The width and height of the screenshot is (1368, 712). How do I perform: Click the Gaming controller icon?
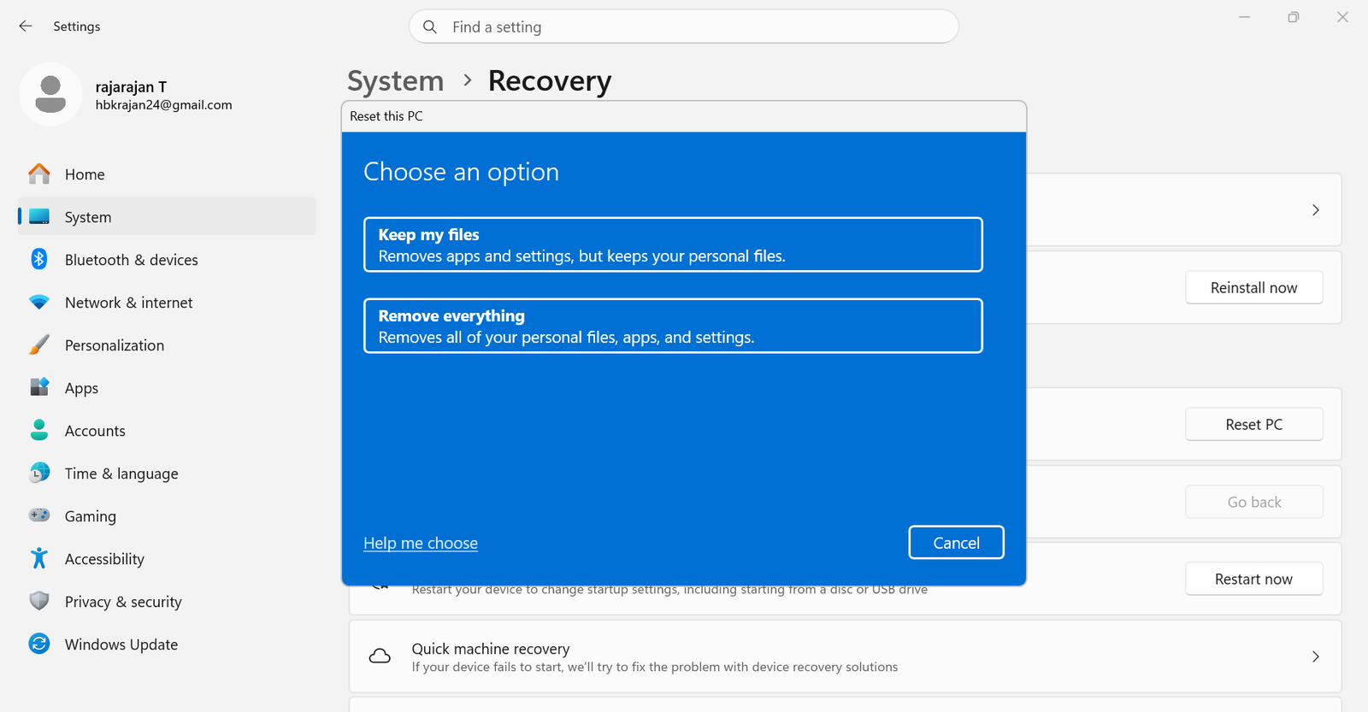click(39, 515)
